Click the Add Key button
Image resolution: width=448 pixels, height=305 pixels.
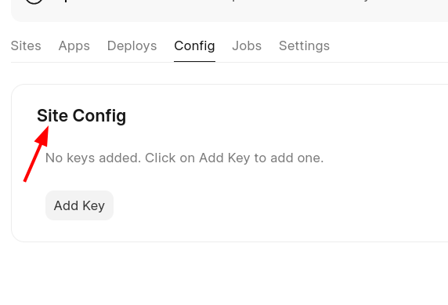(79, 205)
